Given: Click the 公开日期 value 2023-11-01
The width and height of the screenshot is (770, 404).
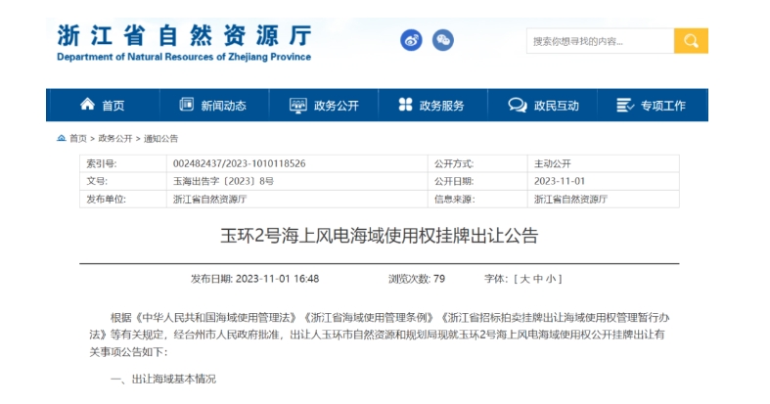Looking at the screenshot, I should [x=560, y=181].
